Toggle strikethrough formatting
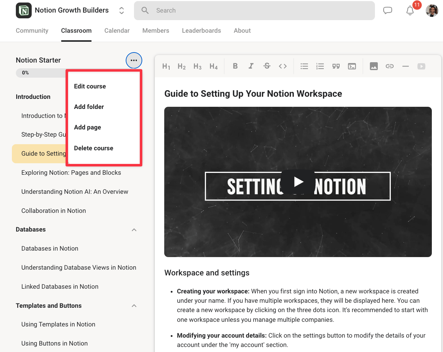Screen dimensions: 443x352 pyautogui.click(x=267, y=66)
